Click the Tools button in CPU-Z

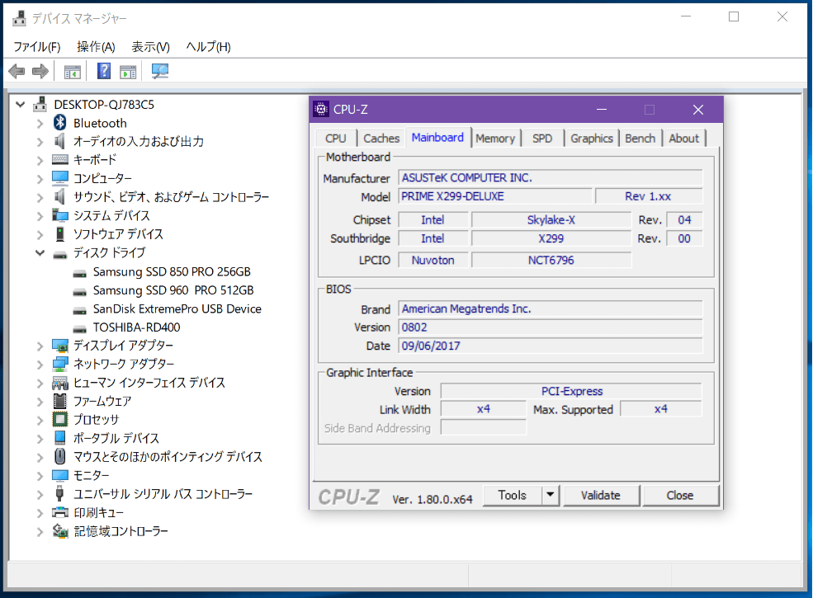513,495
